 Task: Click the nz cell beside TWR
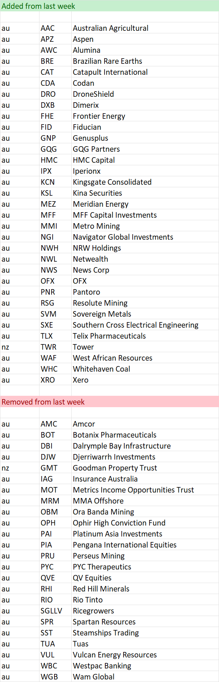[x=19, y=347]
